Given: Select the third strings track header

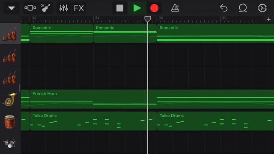Looking at the screenshot, I should (10, 77).
